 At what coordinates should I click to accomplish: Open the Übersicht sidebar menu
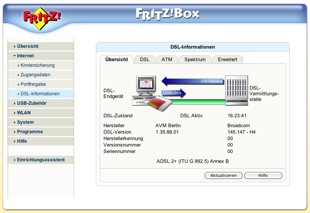41,46
